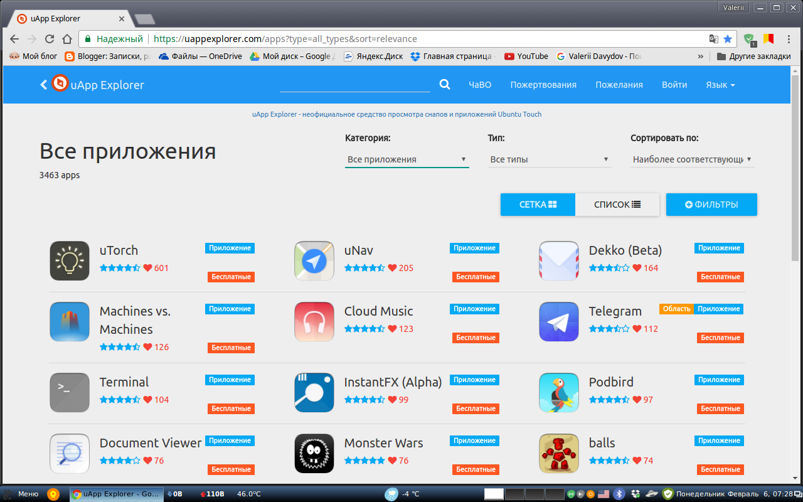This screenshot has width=803, height=502.
Task: Open the Telegram app icon
Action: point(559,321)
